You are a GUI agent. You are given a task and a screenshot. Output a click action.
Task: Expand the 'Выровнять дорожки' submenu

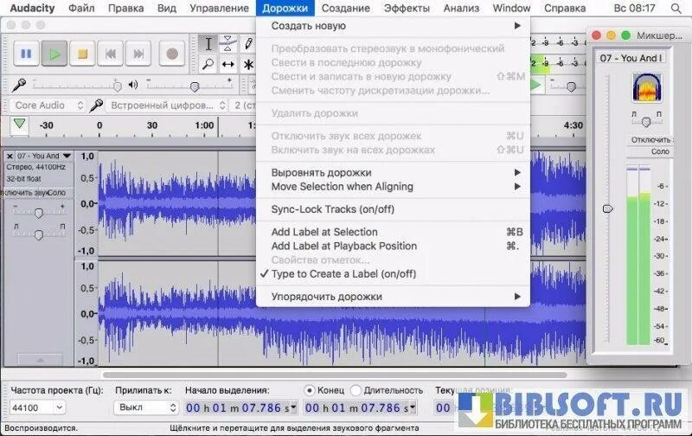(393, 172)
